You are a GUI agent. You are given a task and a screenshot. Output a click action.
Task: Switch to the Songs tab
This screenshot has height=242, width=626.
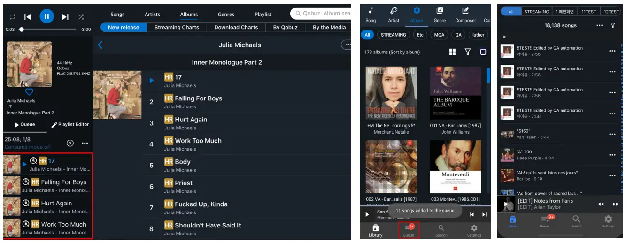tap(117, 15)
